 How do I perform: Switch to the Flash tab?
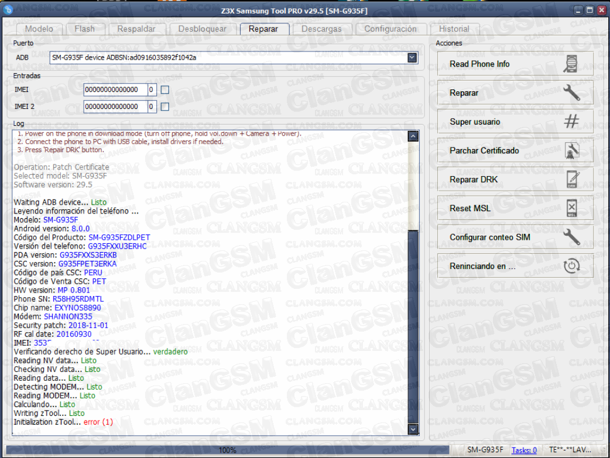84,29
